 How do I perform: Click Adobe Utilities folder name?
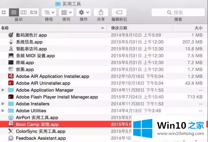(x=31, y=111)
